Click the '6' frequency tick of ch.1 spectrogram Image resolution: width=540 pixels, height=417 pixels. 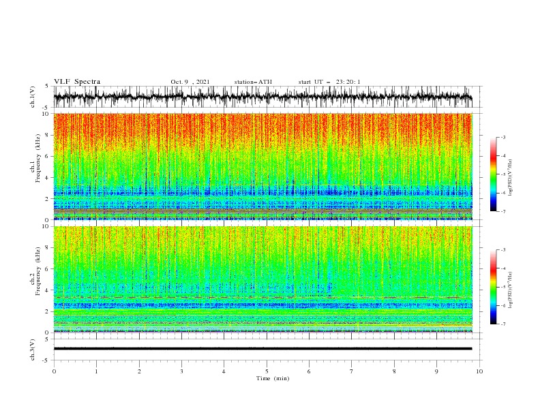pyautogui.click(x=48, y=156)
